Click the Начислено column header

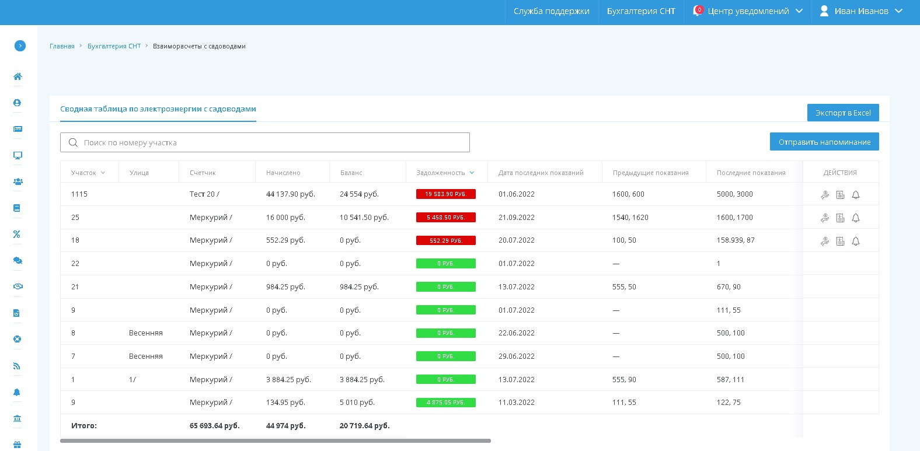(283, 173)
